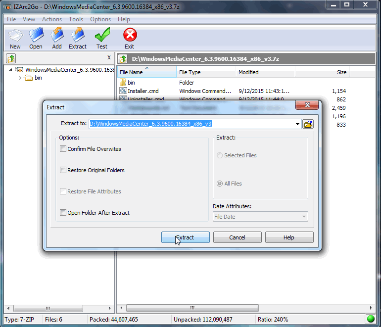
Task: Click the Add files toolbar icon
Action: pyautogui.click(x=57, y=35)
